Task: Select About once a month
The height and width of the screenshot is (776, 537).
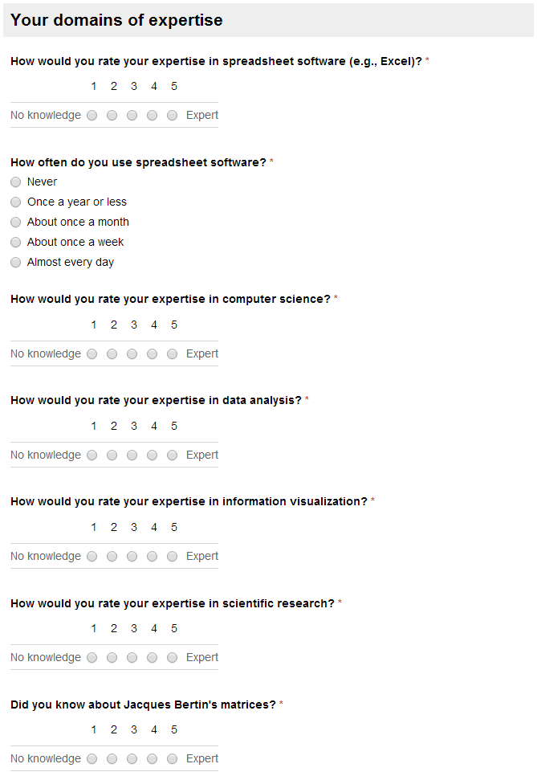Action: (x=16, y=223)
